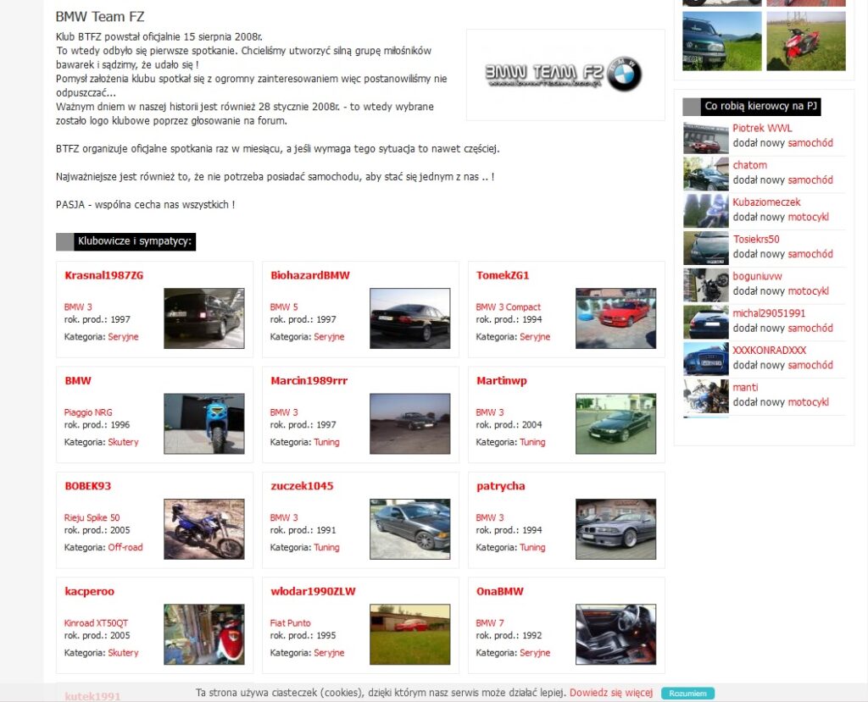View the blue Piaggio NRG scooter photo
Viewport: 868px width, 702px height.
tap(203, 423)
